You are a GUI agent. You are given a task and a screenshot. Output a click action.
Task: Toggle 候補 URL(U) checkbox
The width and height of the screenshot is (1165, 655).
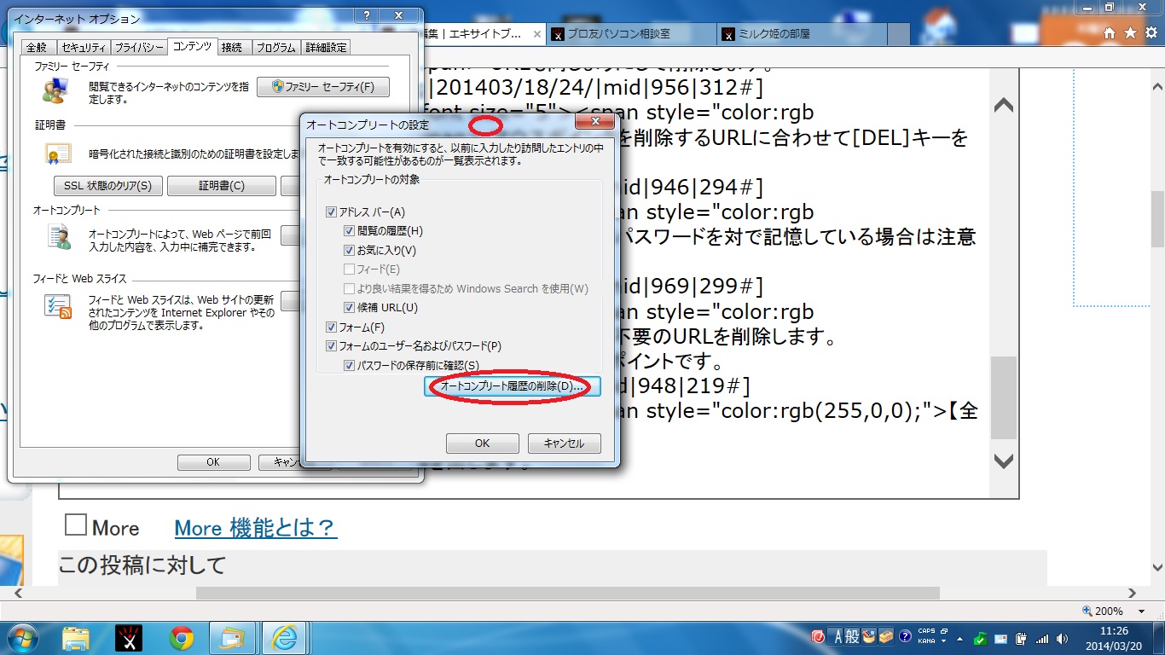[x=349, y=307]
